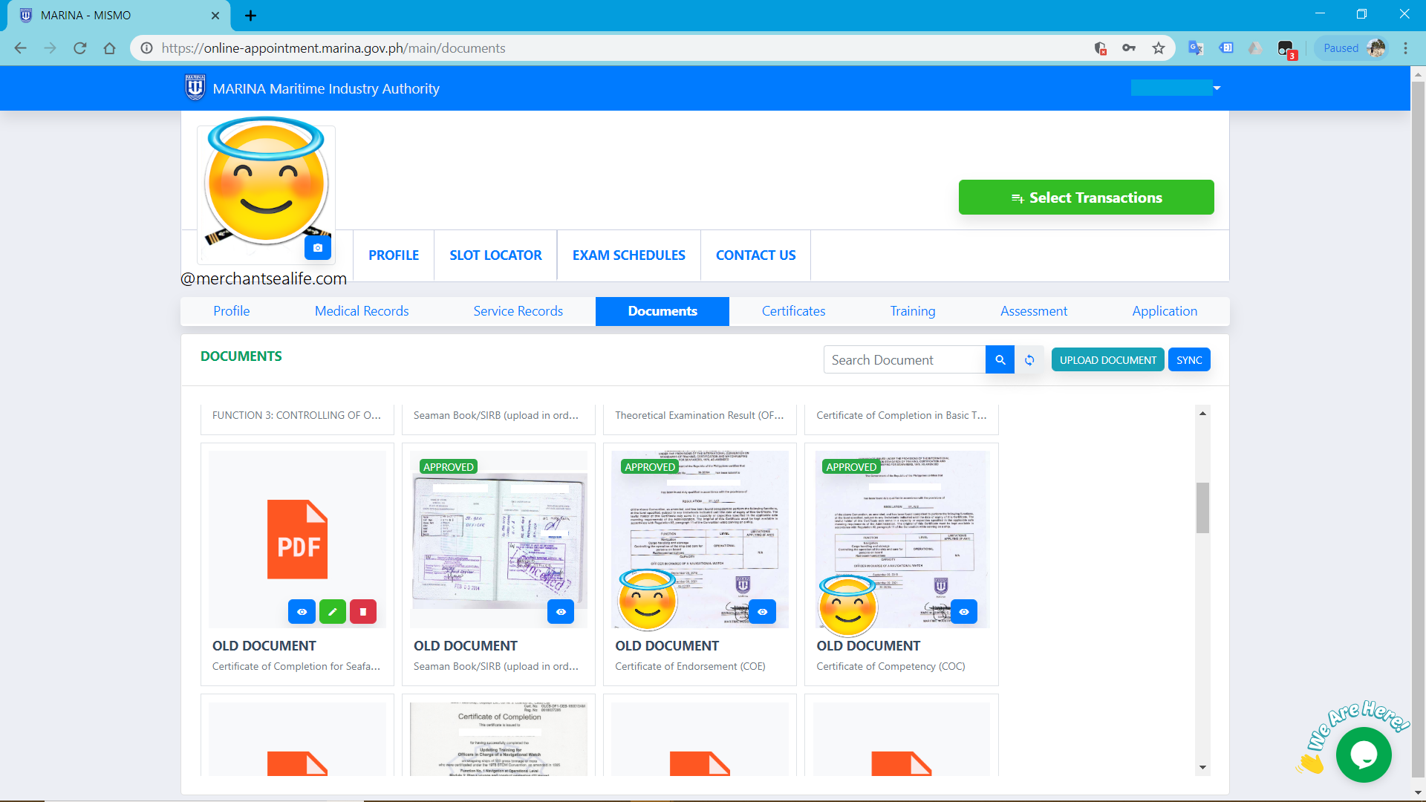Viewport: 1426px width, 802px height.
Task: Open the We Are Here chat bubble
Action: tap(1364, 754)
